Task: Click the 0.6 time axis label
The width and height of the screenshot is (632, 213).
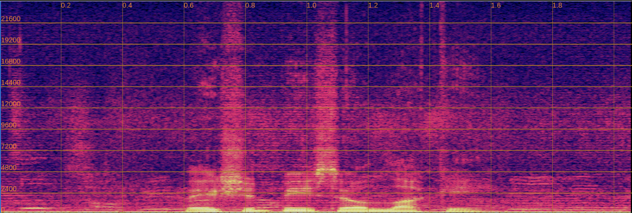Action: (189, 5)
